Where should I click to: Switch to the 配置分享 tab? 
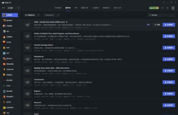[85, 8]
